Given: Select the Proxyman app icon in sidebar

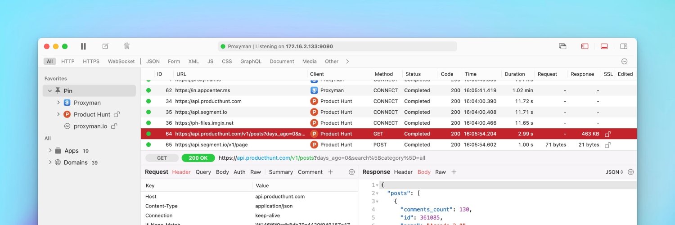Looking at the screenshot, I should click(x=67, y=103).
